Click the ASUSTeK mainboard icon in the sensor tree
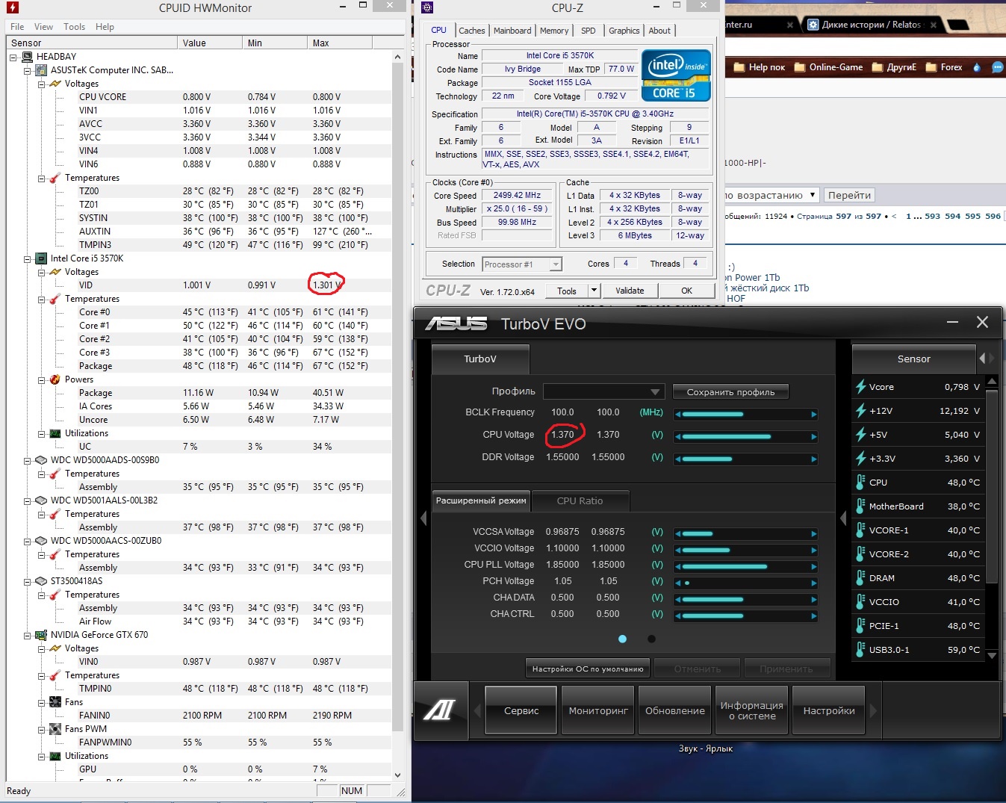 (x=41, y=70)
